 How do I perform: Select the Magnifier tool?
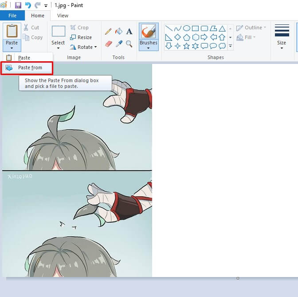[x=129, y=44]
